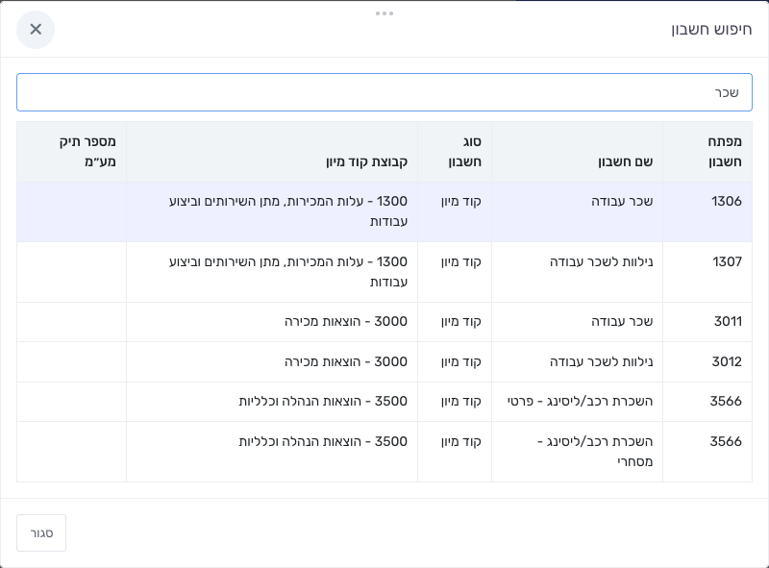Select account key 1306
Viewport: 769px width, 568px height.
tap(727, 201)
